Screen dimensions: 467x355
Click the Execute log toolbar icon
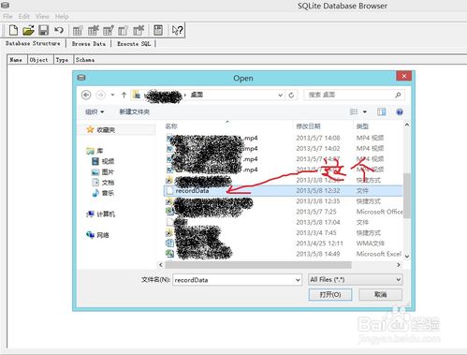[158, 30]
